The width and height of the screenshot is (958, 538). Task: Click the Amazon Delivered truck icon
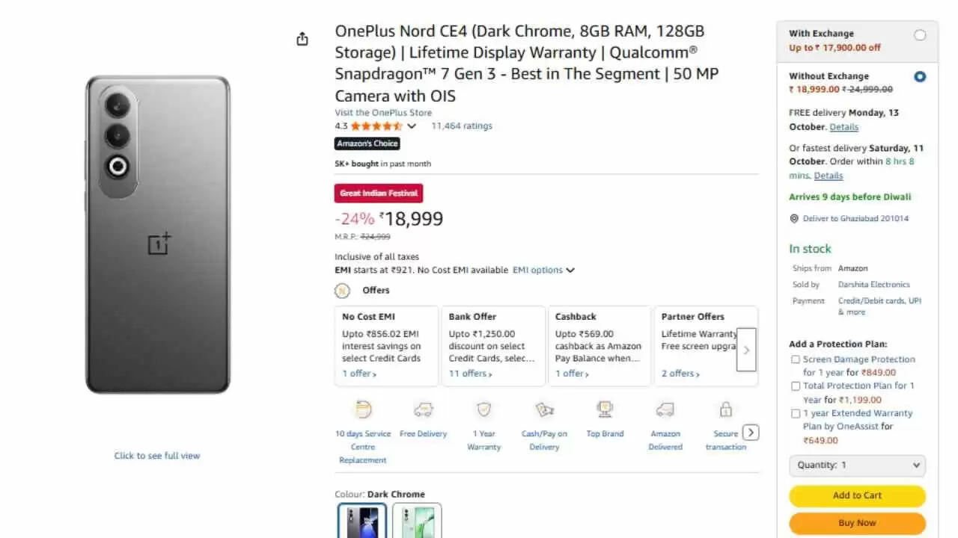pyautogui.click(x=665, y=409)
